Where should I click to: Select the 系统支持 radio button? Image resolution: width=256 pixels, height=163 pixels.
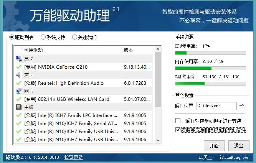click(43, 37)
